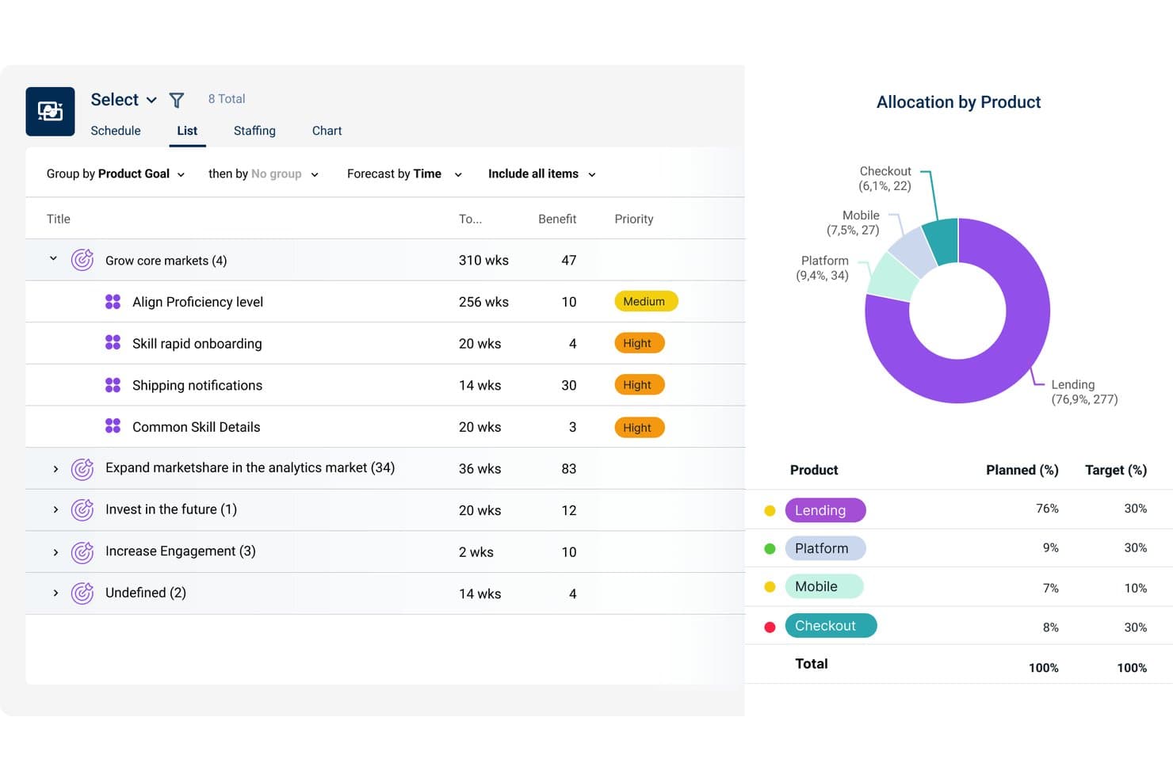1173x782 pixels.
Task: Click the Lending product tag
Action: (825, 510)
